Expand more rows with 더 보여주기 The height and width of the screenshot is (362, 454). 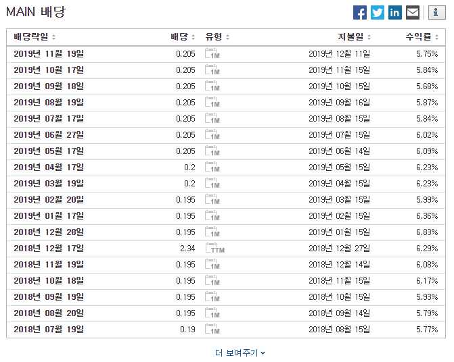240,353
